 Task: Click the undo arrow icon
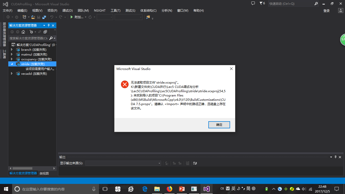(x=52, y=17)
